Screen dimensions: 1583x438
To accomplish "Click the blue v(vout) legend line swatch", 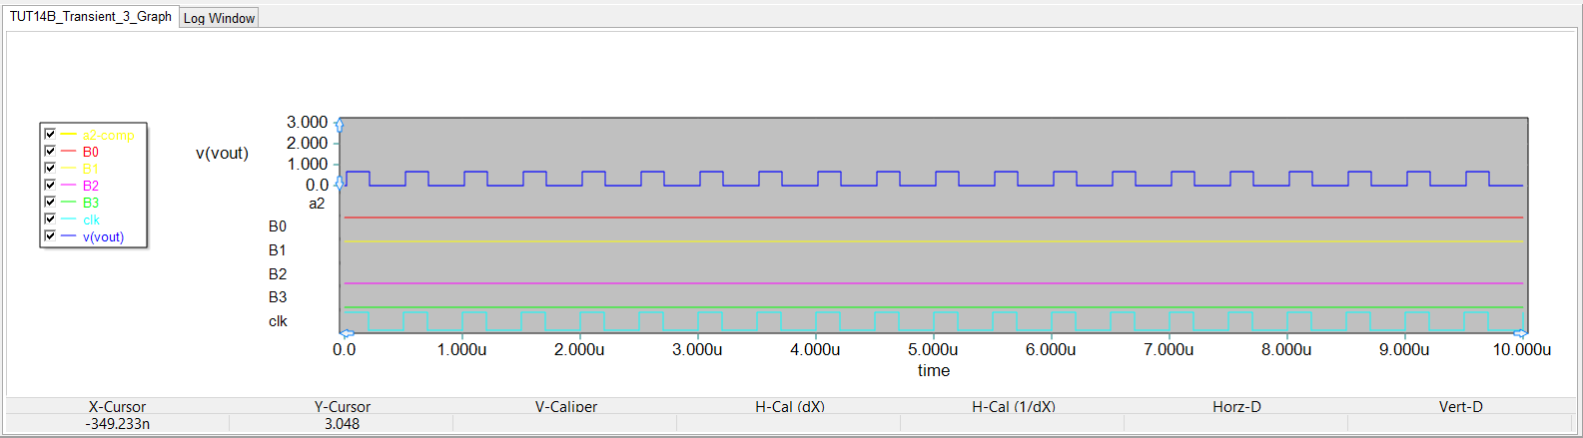I will tap(68, 236).
